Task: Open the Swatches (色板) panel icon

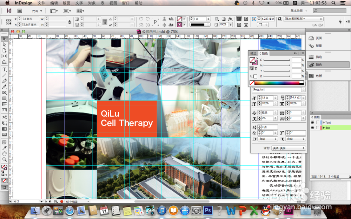Action: pos(311,76)
